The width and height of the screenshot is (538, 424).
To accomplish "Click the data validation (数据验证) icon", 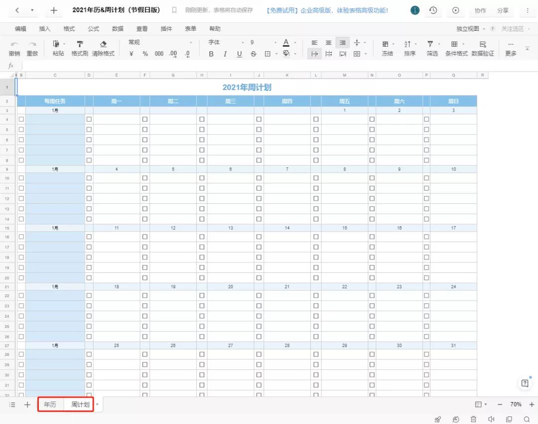I will click(x=482, y=44).
